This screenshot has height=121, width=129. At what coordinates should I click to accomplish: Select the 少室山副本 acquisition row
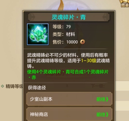click(x=69, y=99)
